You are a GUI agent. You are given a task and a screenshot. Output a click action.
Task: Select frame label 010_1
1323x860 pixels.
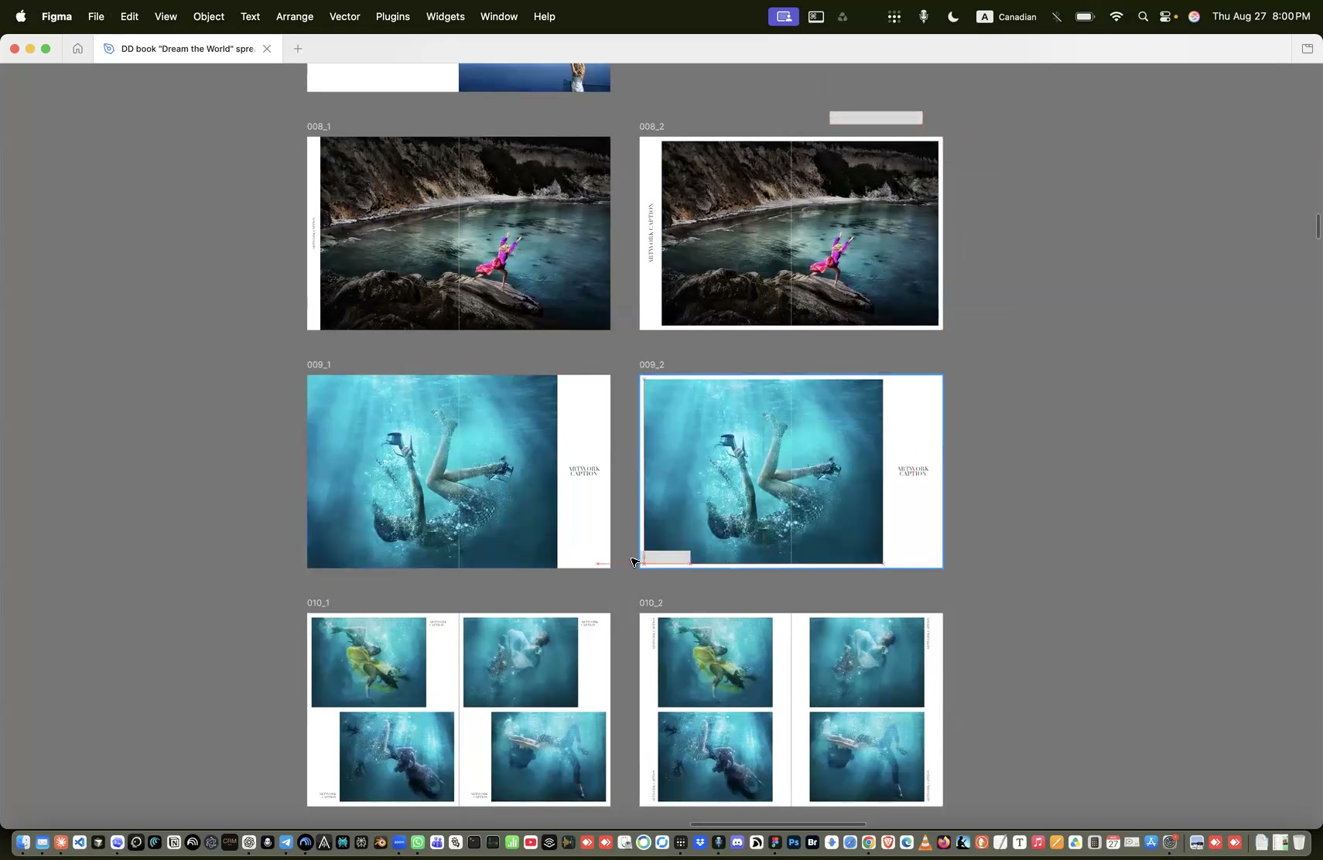318,602
